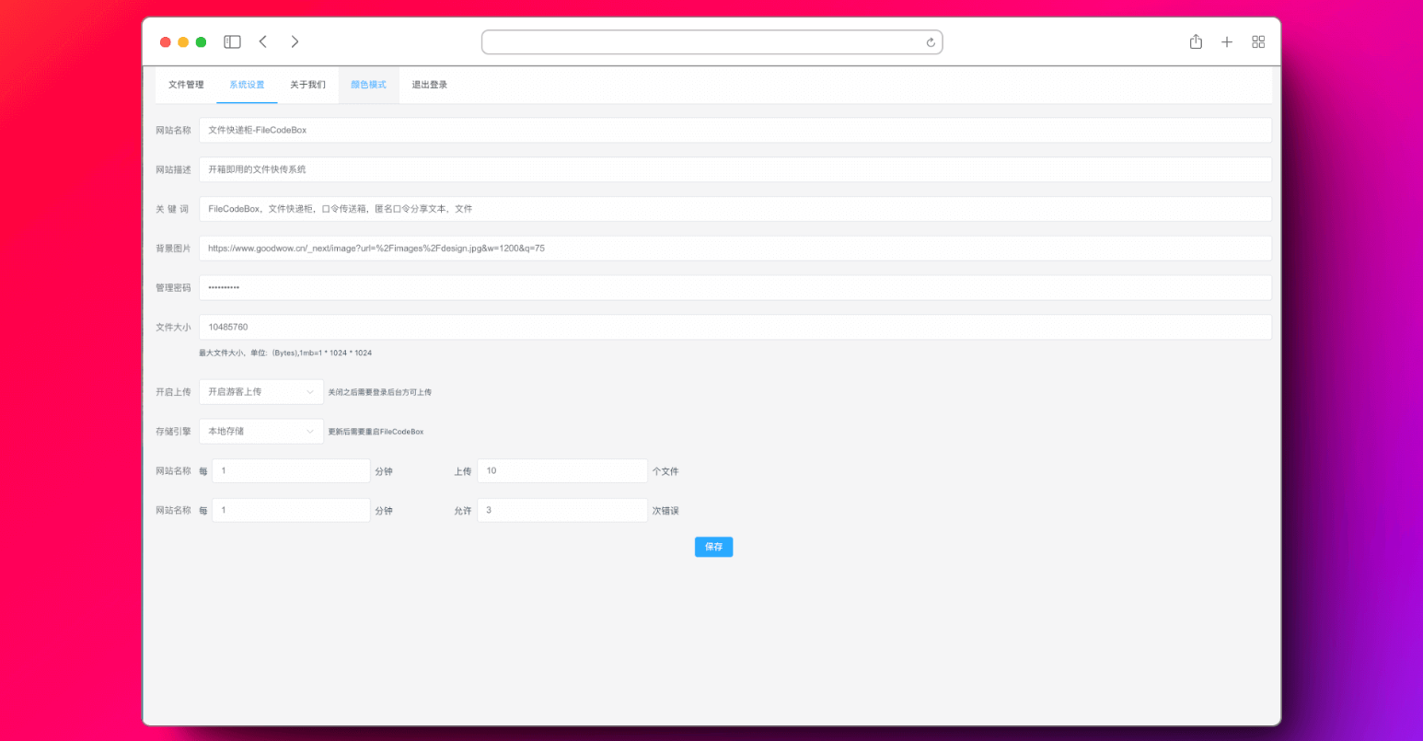Add a new tab with plus icon

(1227, 42)
